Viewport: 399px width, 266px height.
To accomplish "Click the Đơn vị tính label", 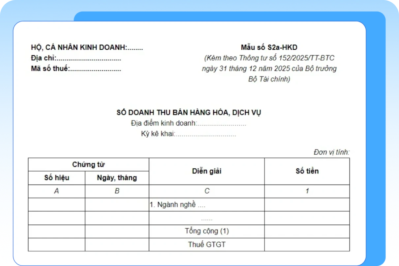I will 332,152.
